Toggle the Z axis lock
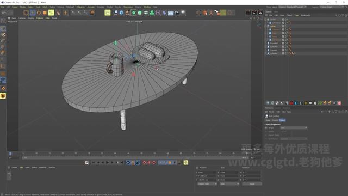348x196 pixels. coord(86,13)
